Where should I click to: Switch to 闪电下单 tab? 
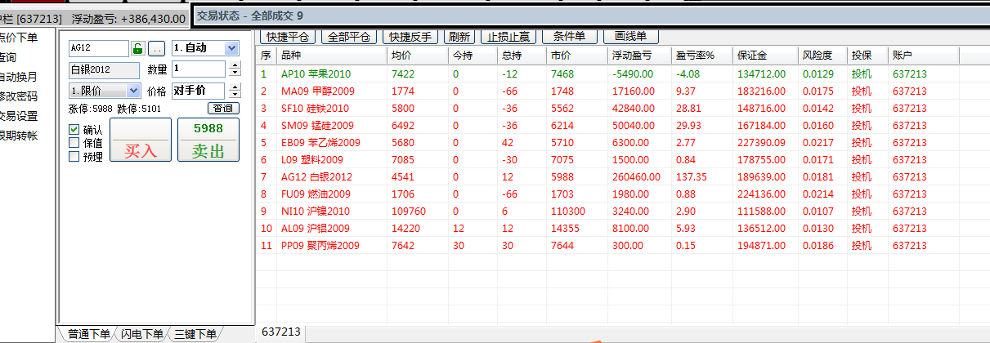pos(141,333)
